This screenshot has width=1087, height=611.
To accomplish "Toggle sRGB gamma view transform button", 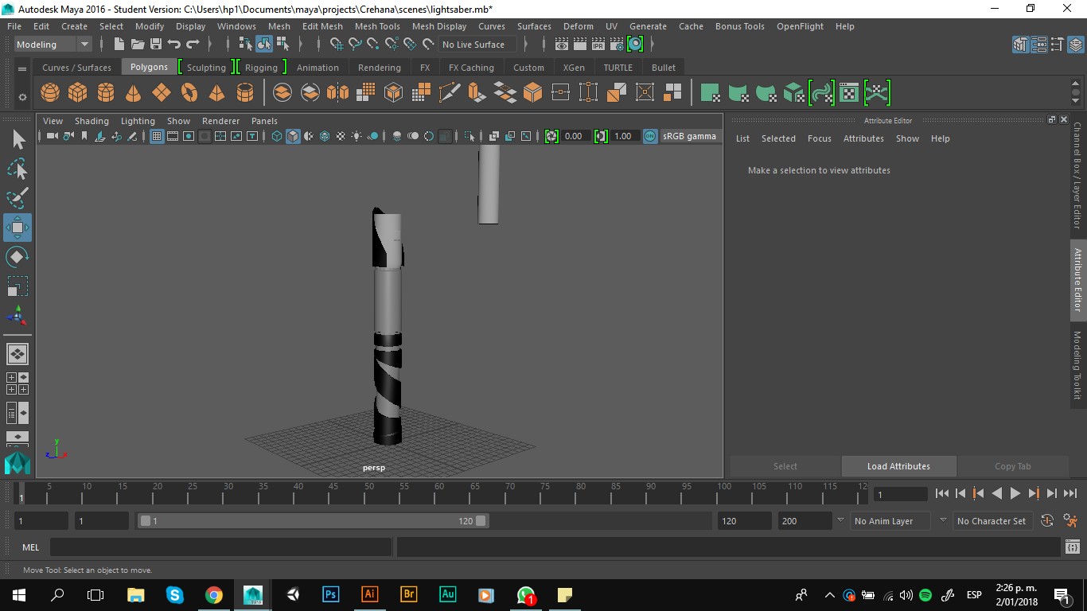I will pyautogui.click(x=650, y=137).
